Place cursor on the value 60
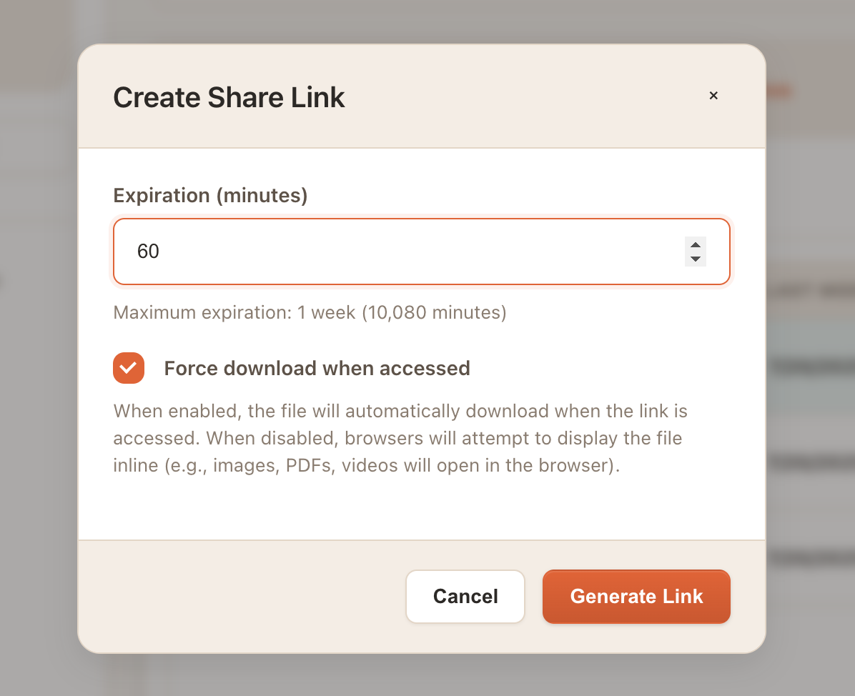This screenshot has height=696, width=855. tap(149, 252)
